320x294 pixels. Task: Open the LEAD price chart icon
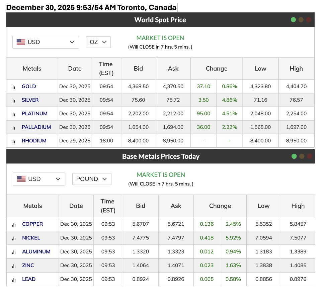tap(14, 279)
